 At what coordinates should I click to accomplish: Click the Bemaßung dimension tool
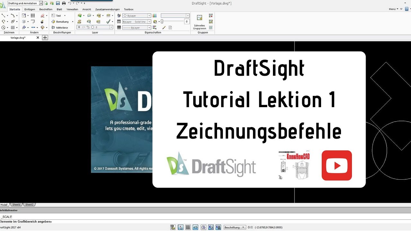tap(60, 21)
